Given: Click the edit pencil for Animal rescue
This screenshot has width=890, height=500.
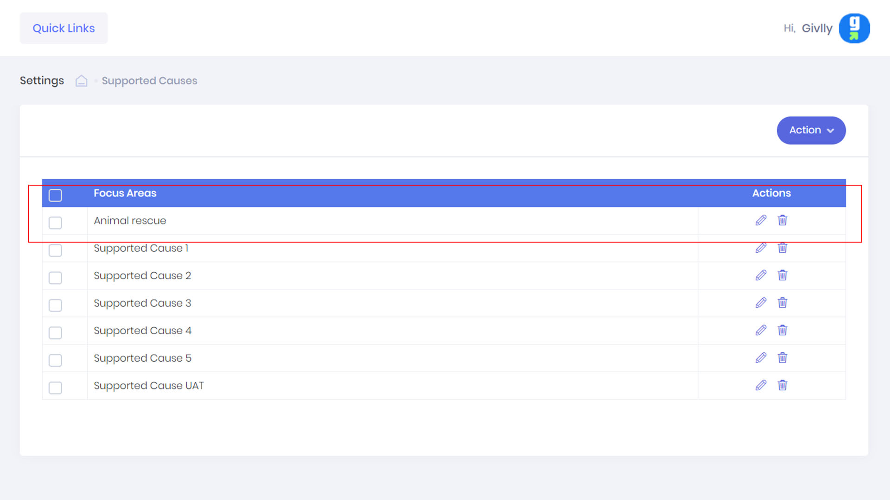Looking at the screenshot, I should [x=761, y=220].
